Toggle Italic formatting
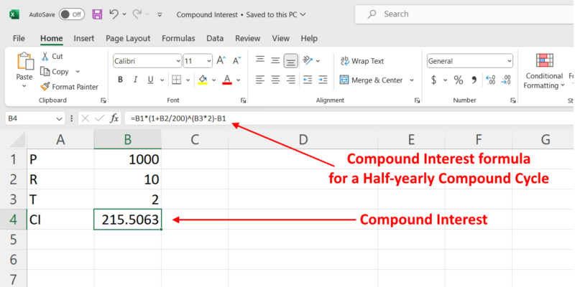575x287 pixels. point(135,80)
